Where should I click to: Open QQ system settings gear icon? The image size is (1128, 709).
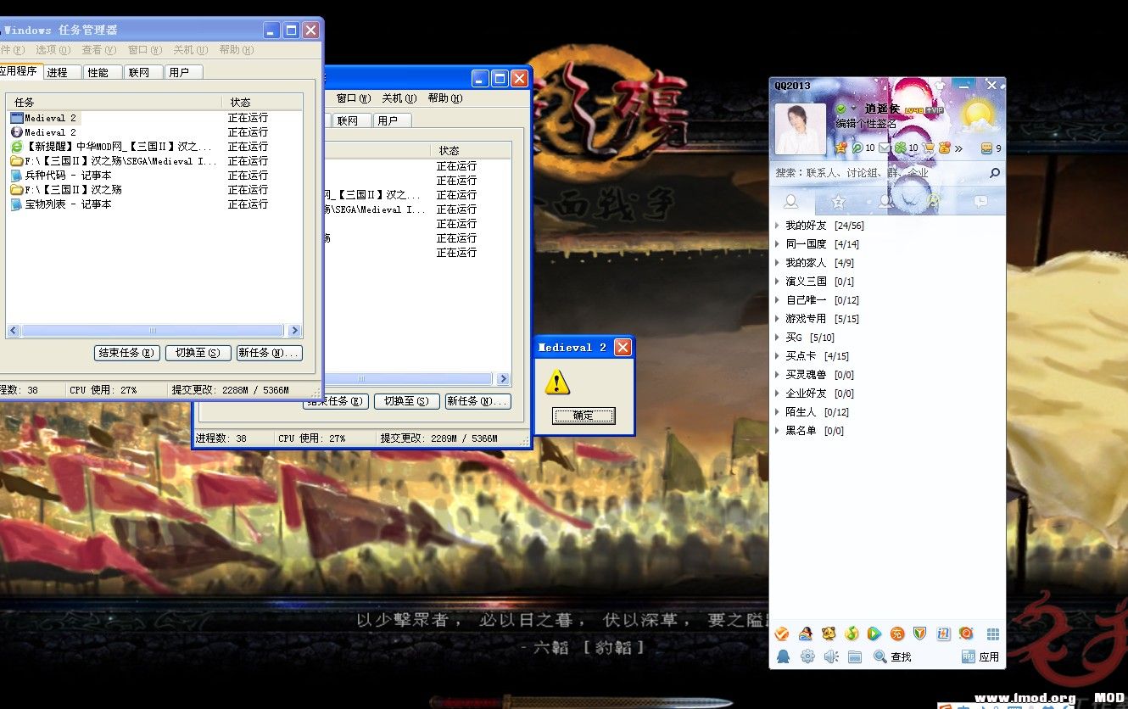(x=807, y=656)
